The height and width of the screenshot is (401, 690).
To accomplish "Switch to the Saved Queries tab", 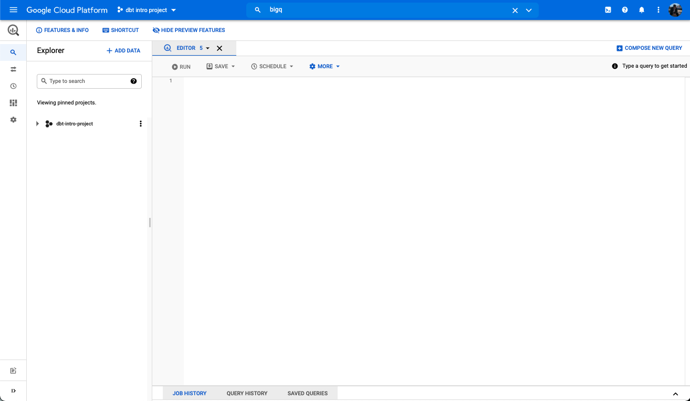I will [x=307, y=393].
